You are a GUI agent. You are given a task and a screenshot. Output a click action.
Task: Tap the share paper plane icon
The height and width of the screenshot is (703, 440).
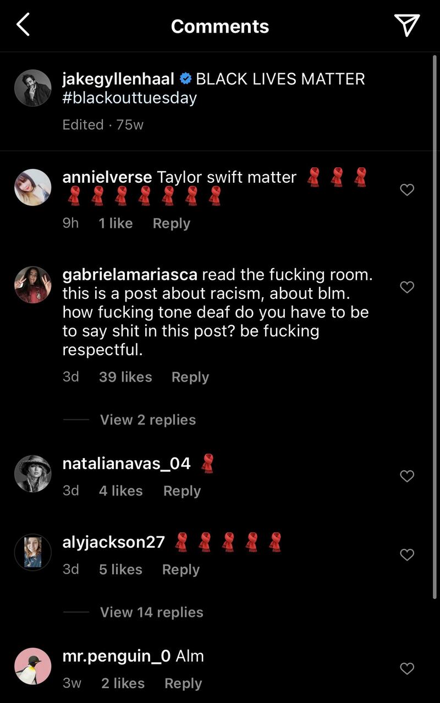point(407,25)
